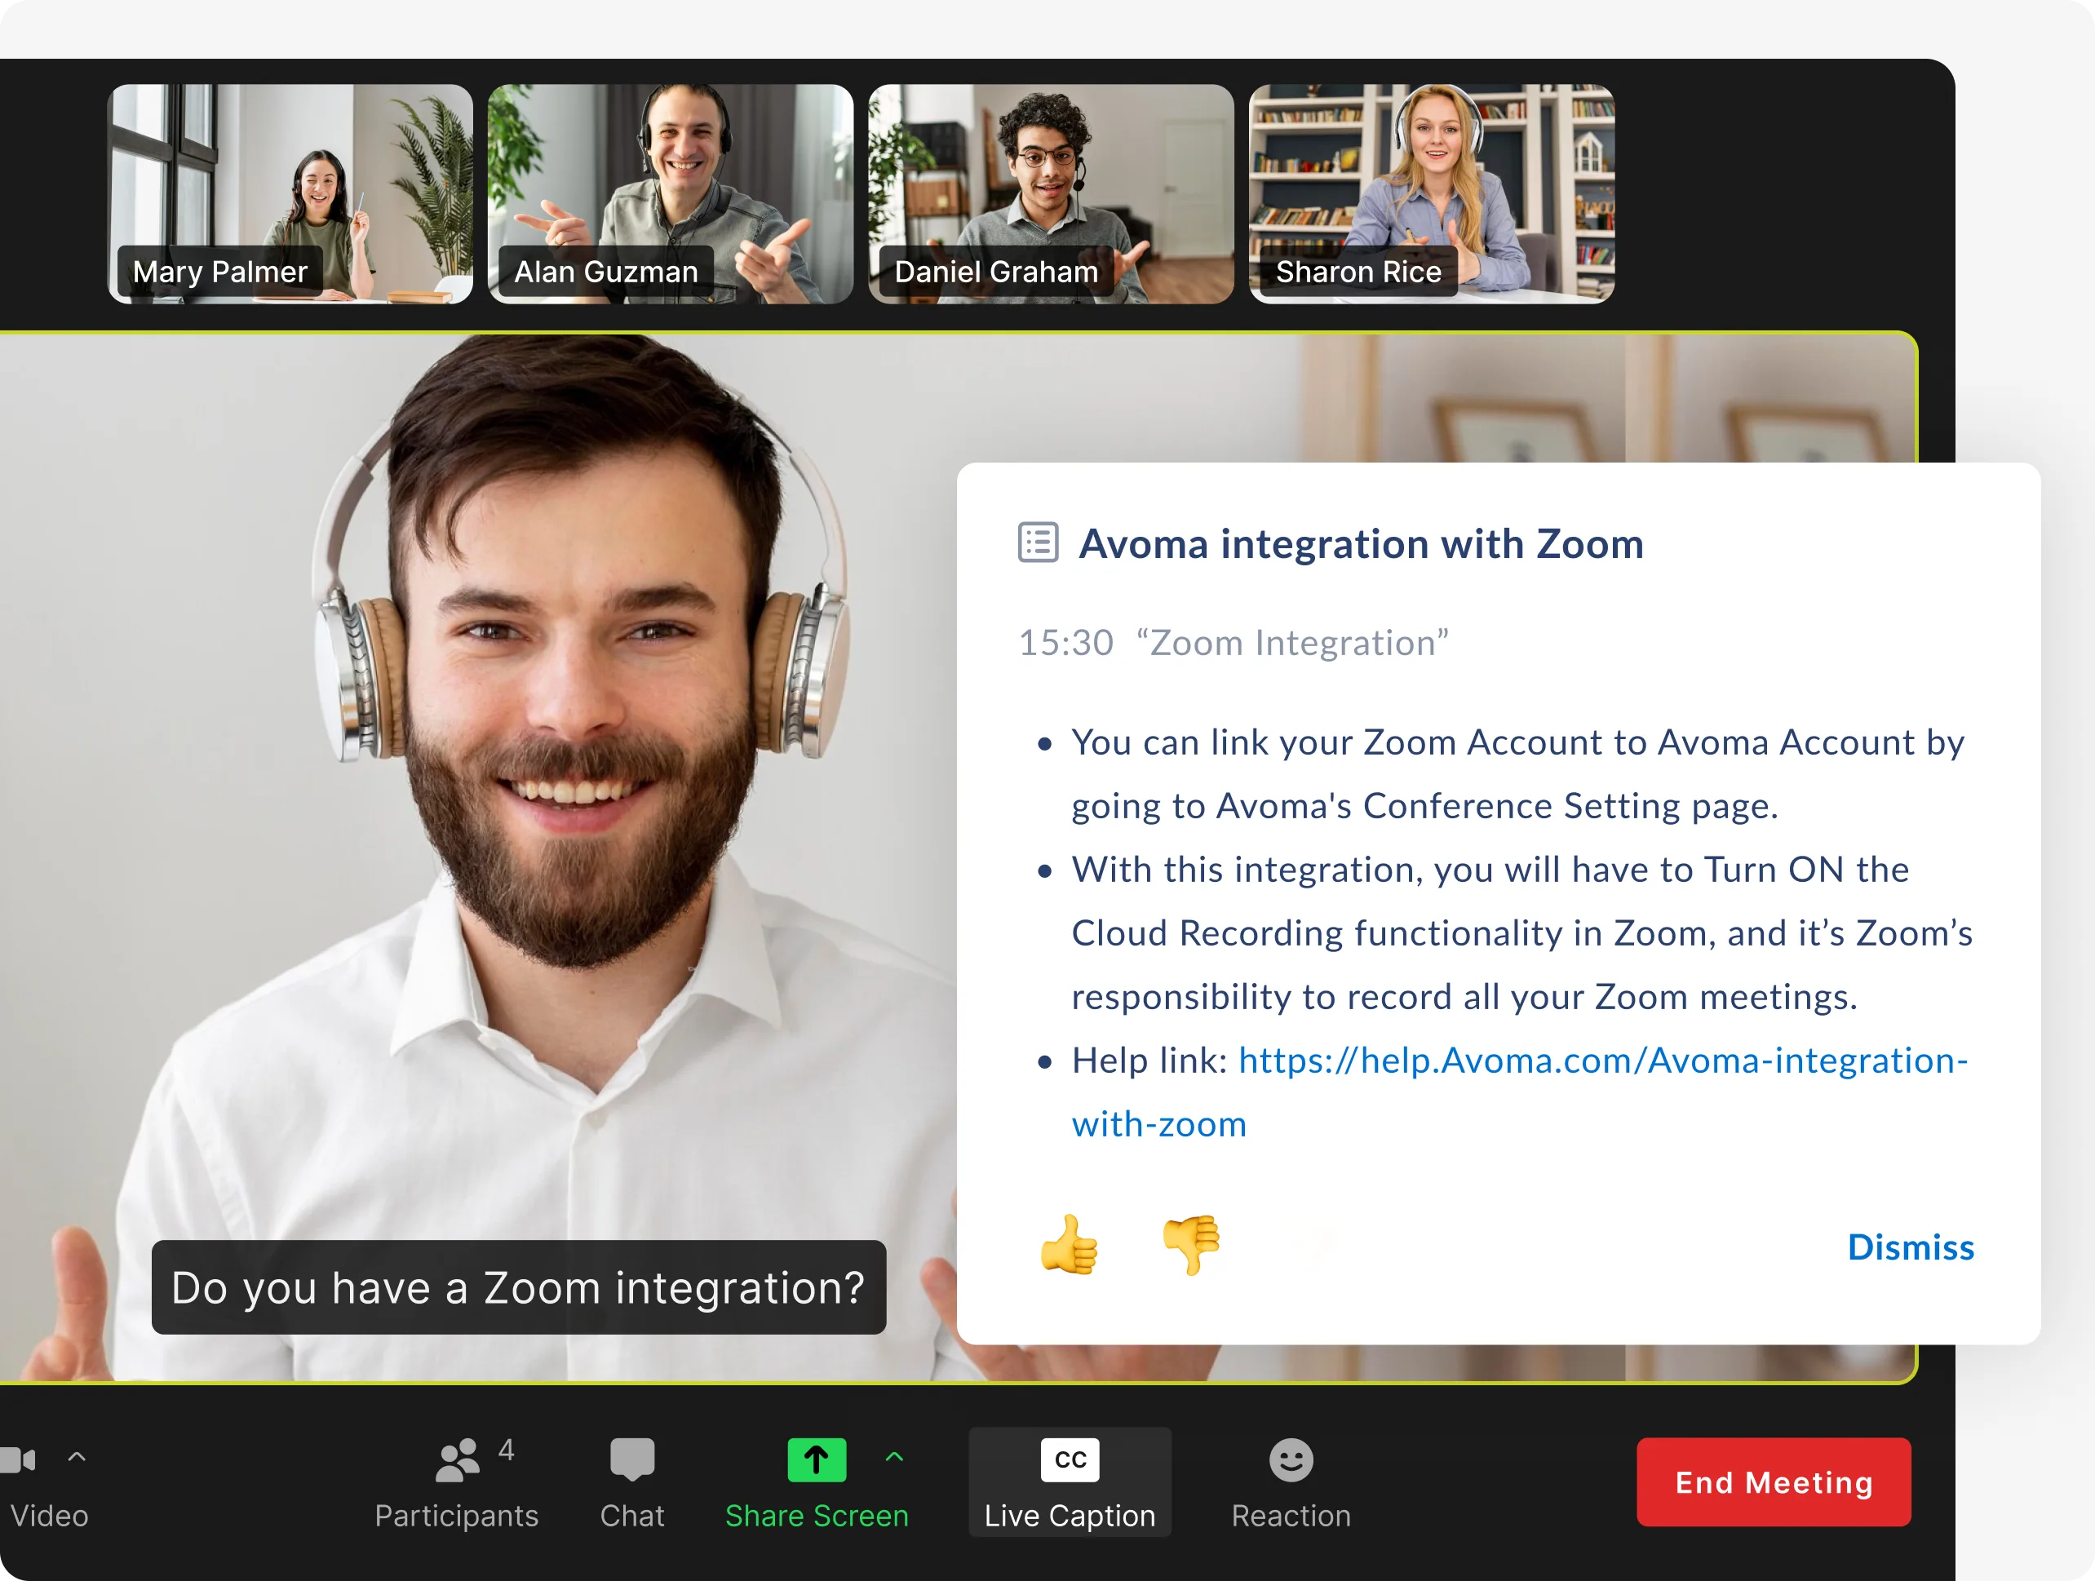Screen dimensions: 2095x1581
Task: Click the notes list icon beside Avoma title
Action: (x=1038, y=542)
